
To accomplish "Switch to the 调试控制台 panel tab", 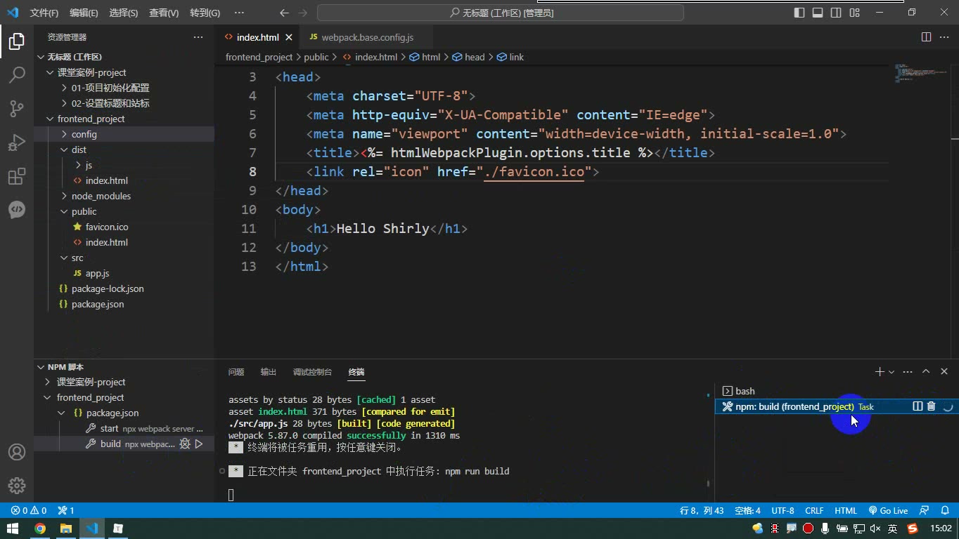I will (x=312, y=372).
